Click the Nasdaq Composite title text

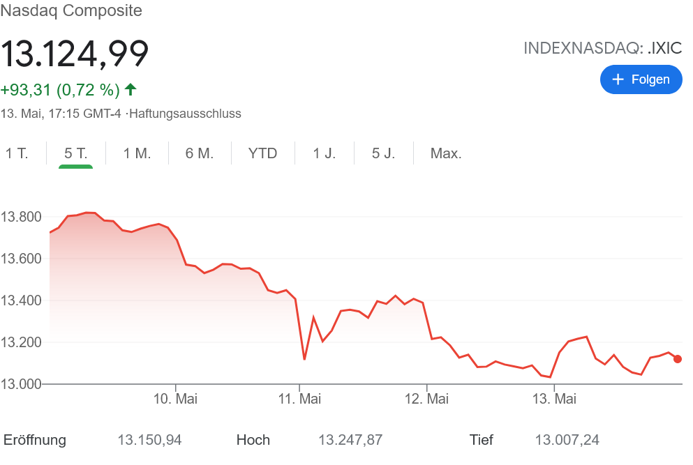click(71, 10)
